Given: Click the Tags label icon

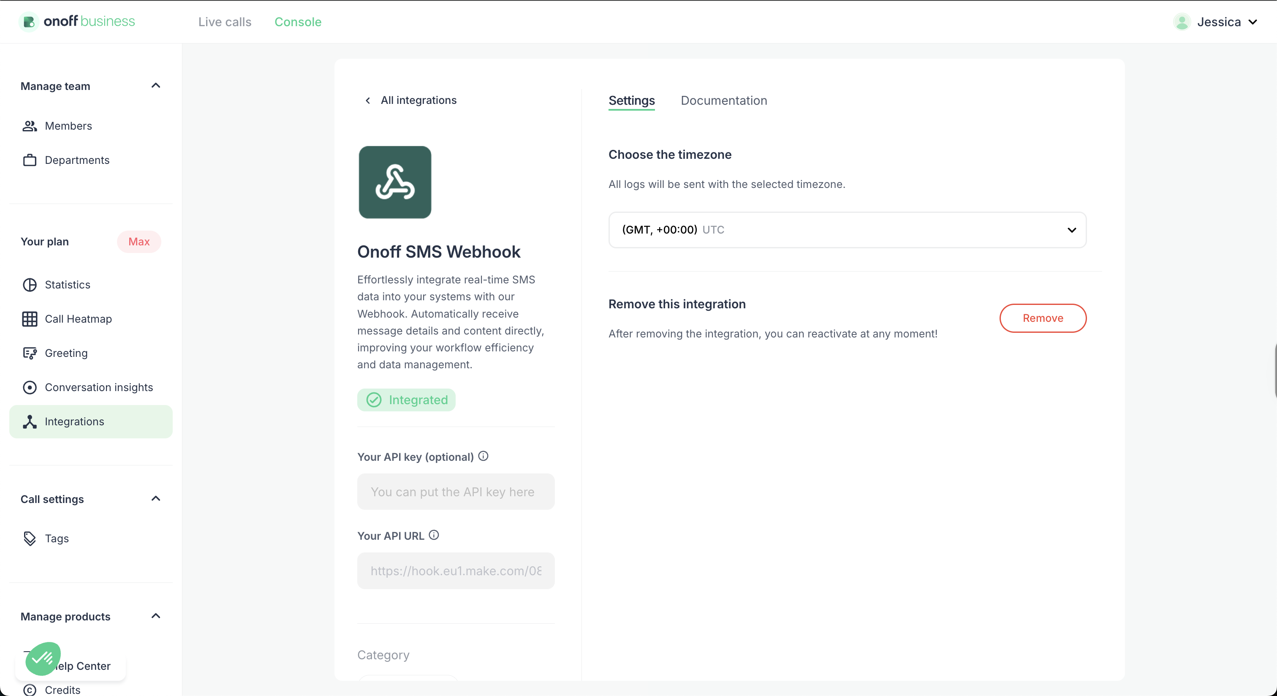Looking at the screenshot, I should tap(30, 538).
